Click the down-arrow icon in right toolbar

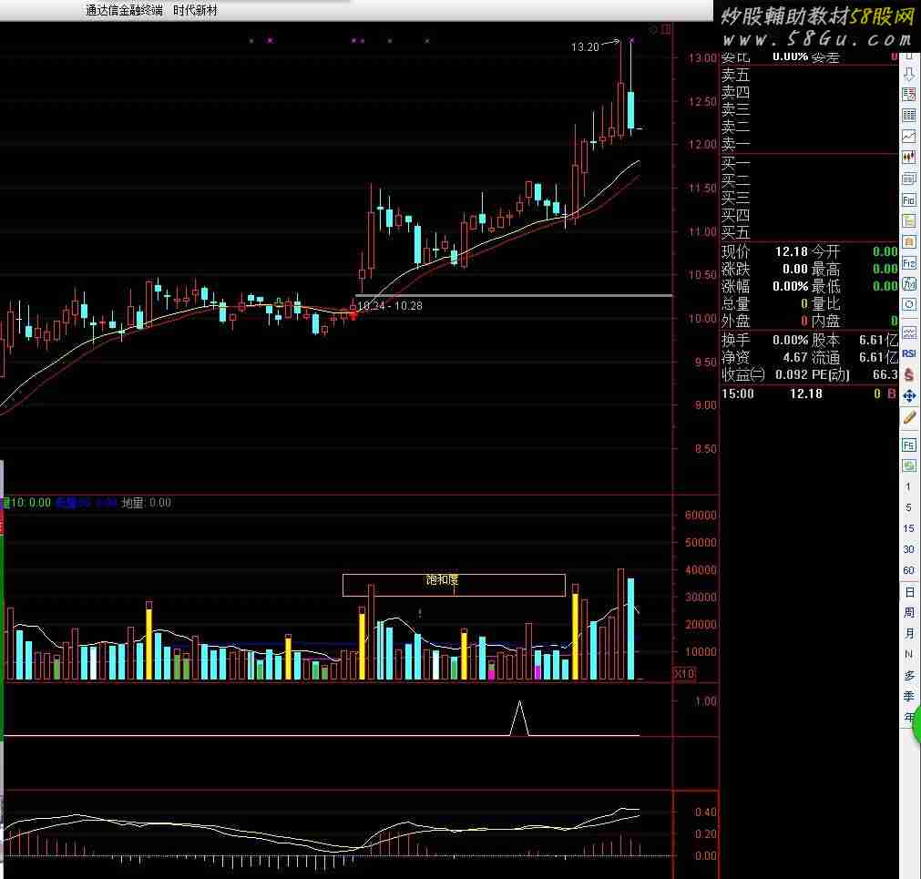pyautogui.click(x=908, y=74)
